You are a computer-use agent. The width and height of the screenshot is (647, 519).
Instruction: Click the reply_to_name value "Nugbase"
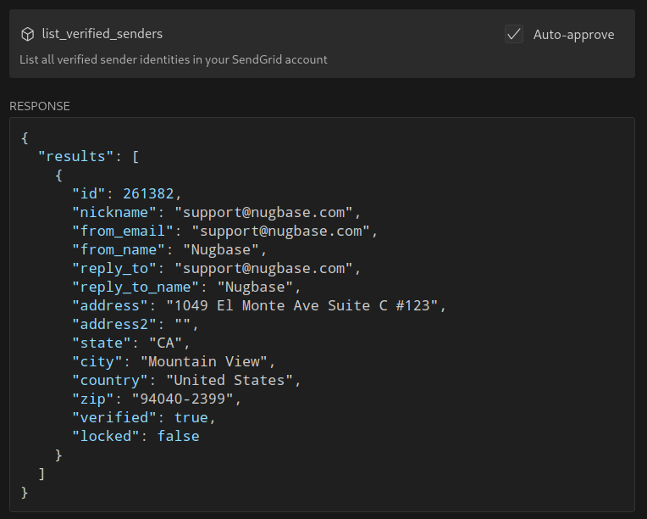(255, 287)
